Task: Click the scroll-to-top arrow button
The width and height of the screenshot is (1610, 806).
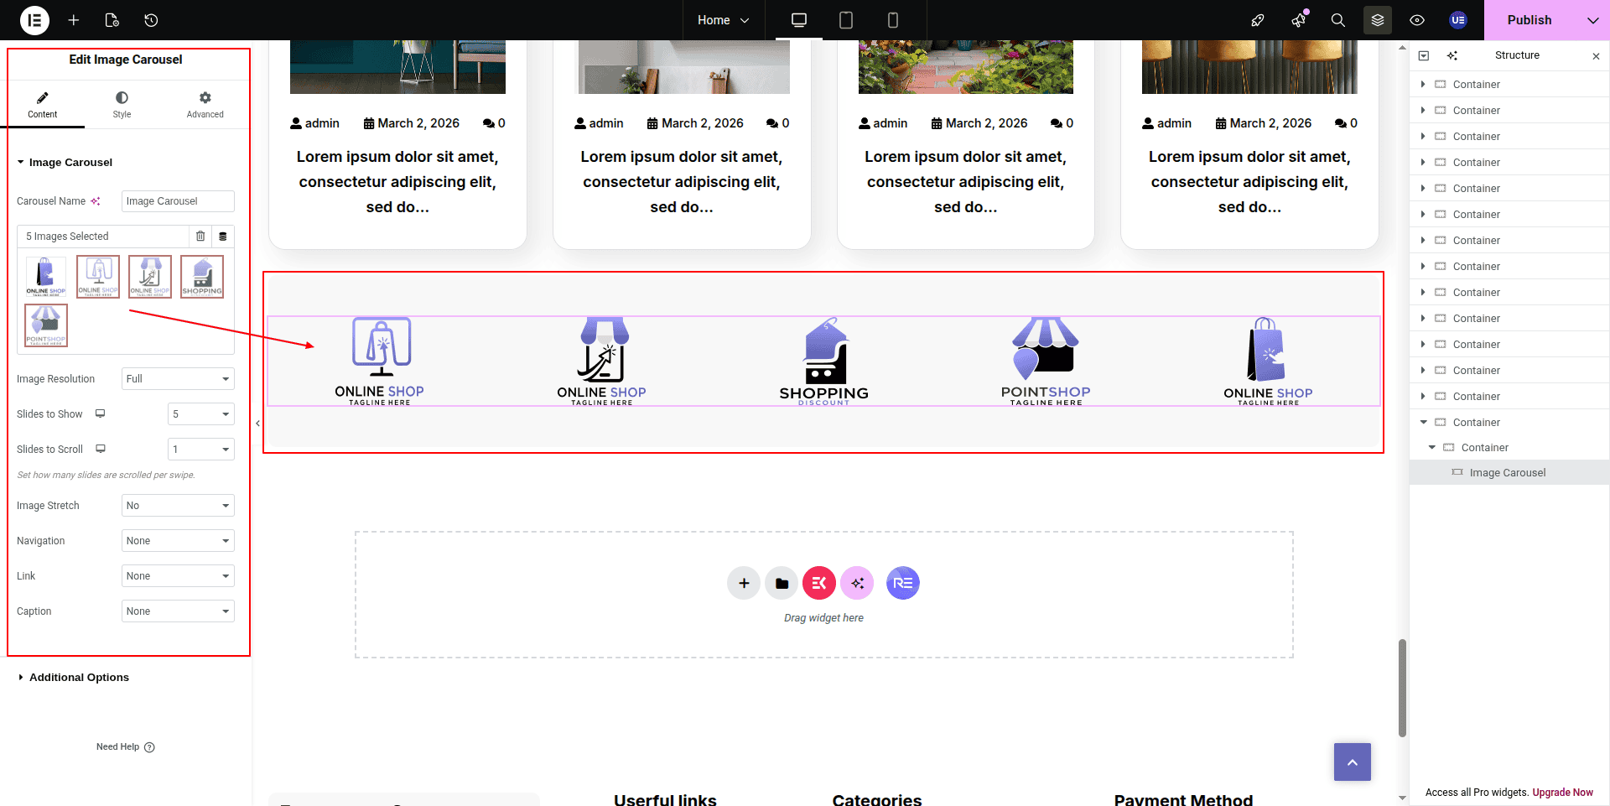Action: [1352, 762]
